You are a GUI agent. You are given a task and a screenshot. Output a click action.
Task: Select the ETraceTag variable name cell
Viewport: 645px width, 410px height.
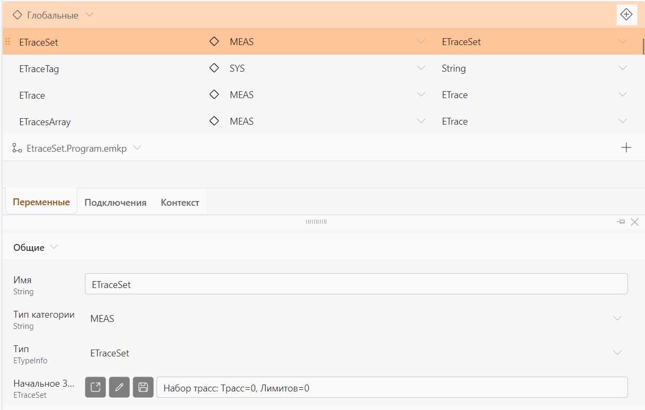[x=39, y=68]
